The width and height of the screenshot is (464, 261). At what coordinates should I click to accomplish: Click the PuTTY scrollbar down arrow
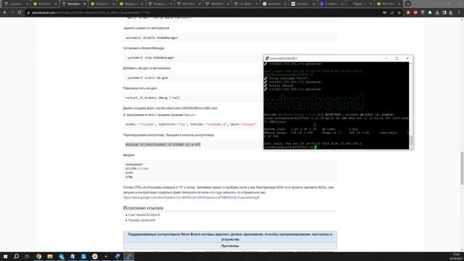tap(411, 147)
